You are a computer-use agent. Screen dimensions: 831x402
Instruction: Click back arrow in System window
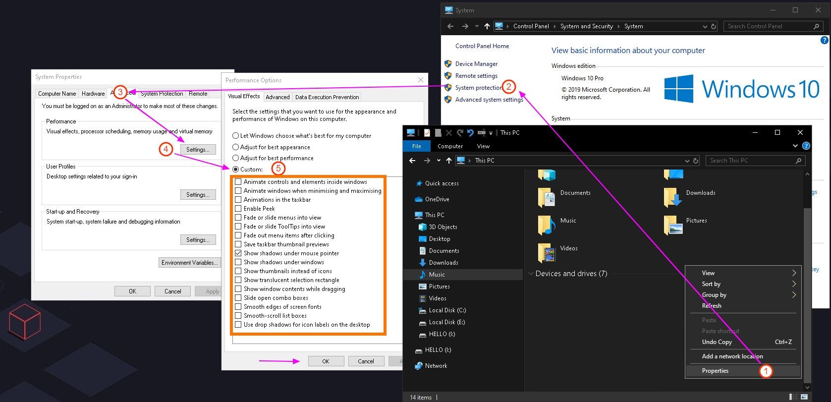coord(450,26)
